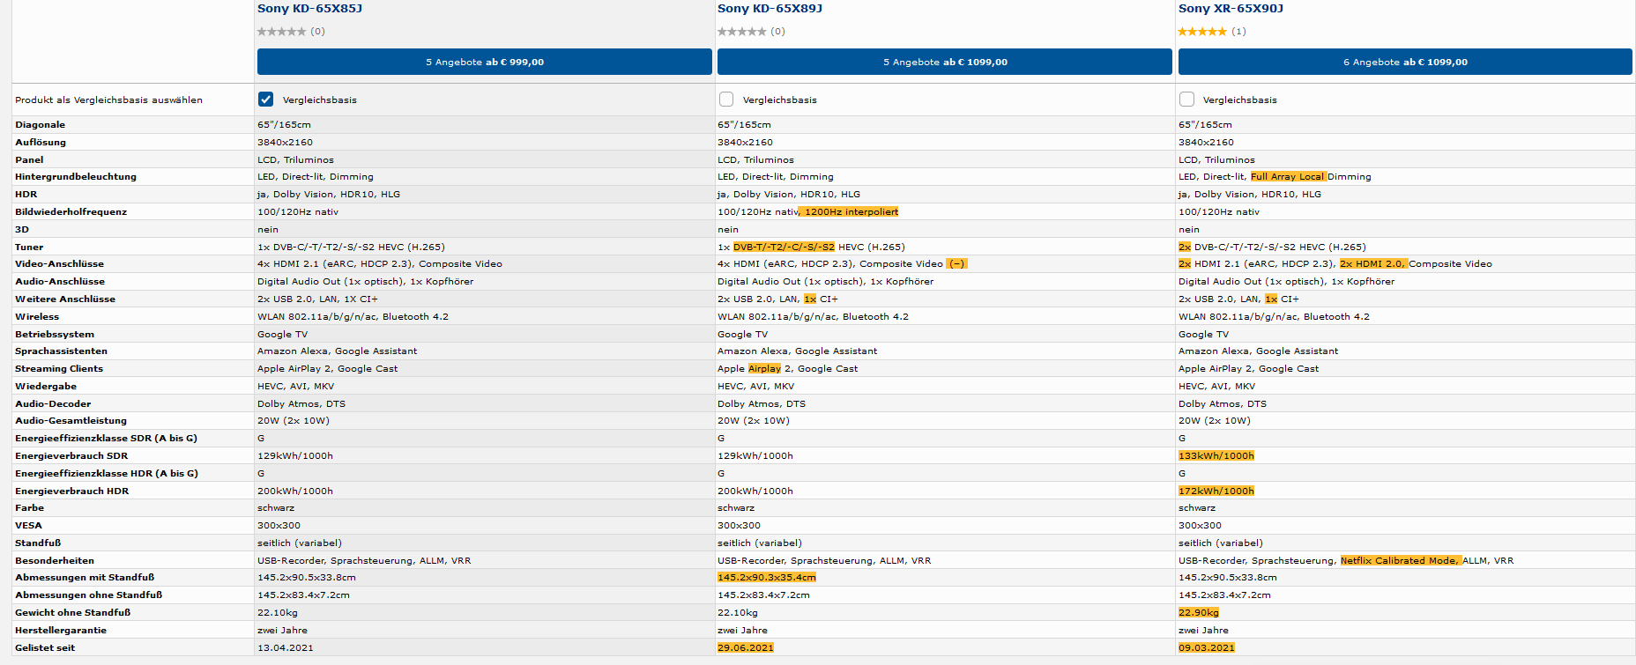Image resolution: width=1636 pixels, height=665 pixels.
Task: Click highlighted '133kWh/1000h' value
Action: pyautogui.click(x=1216, y=456)
